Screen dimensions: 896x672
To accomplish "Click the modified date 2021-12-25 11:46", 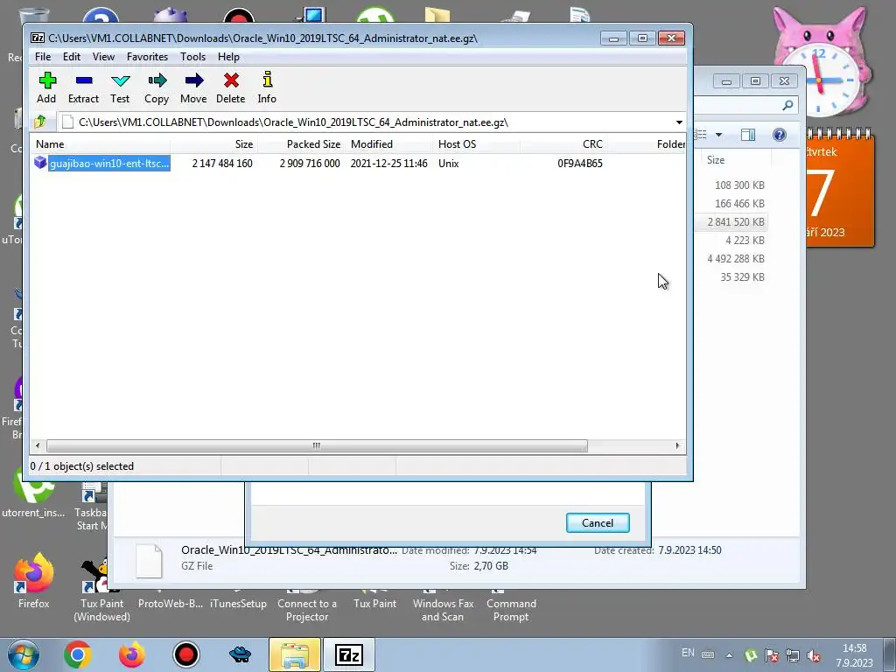I will pyautogui.click(x=389, y=164).
